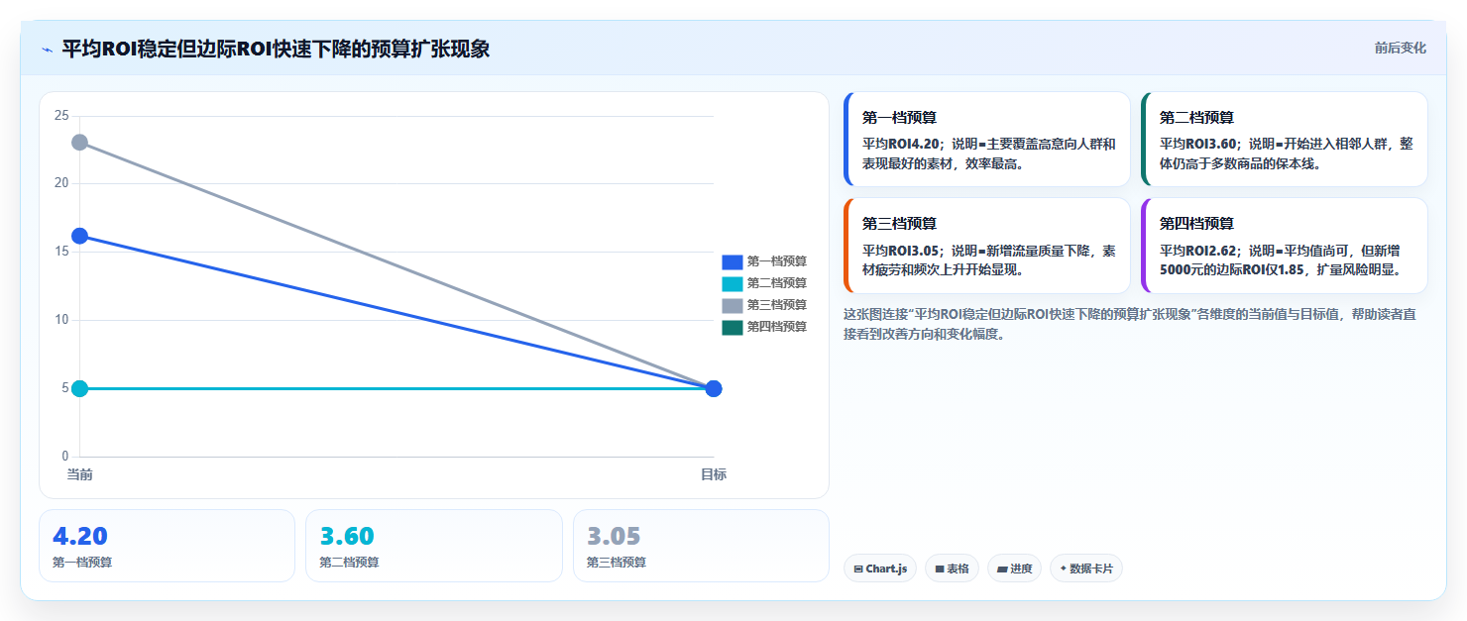Image resolution: width=1467 pixels, height=621 pixels.
Task: Toggle the dark green 第四档预算 legend swatch
Action: [732, 327]
